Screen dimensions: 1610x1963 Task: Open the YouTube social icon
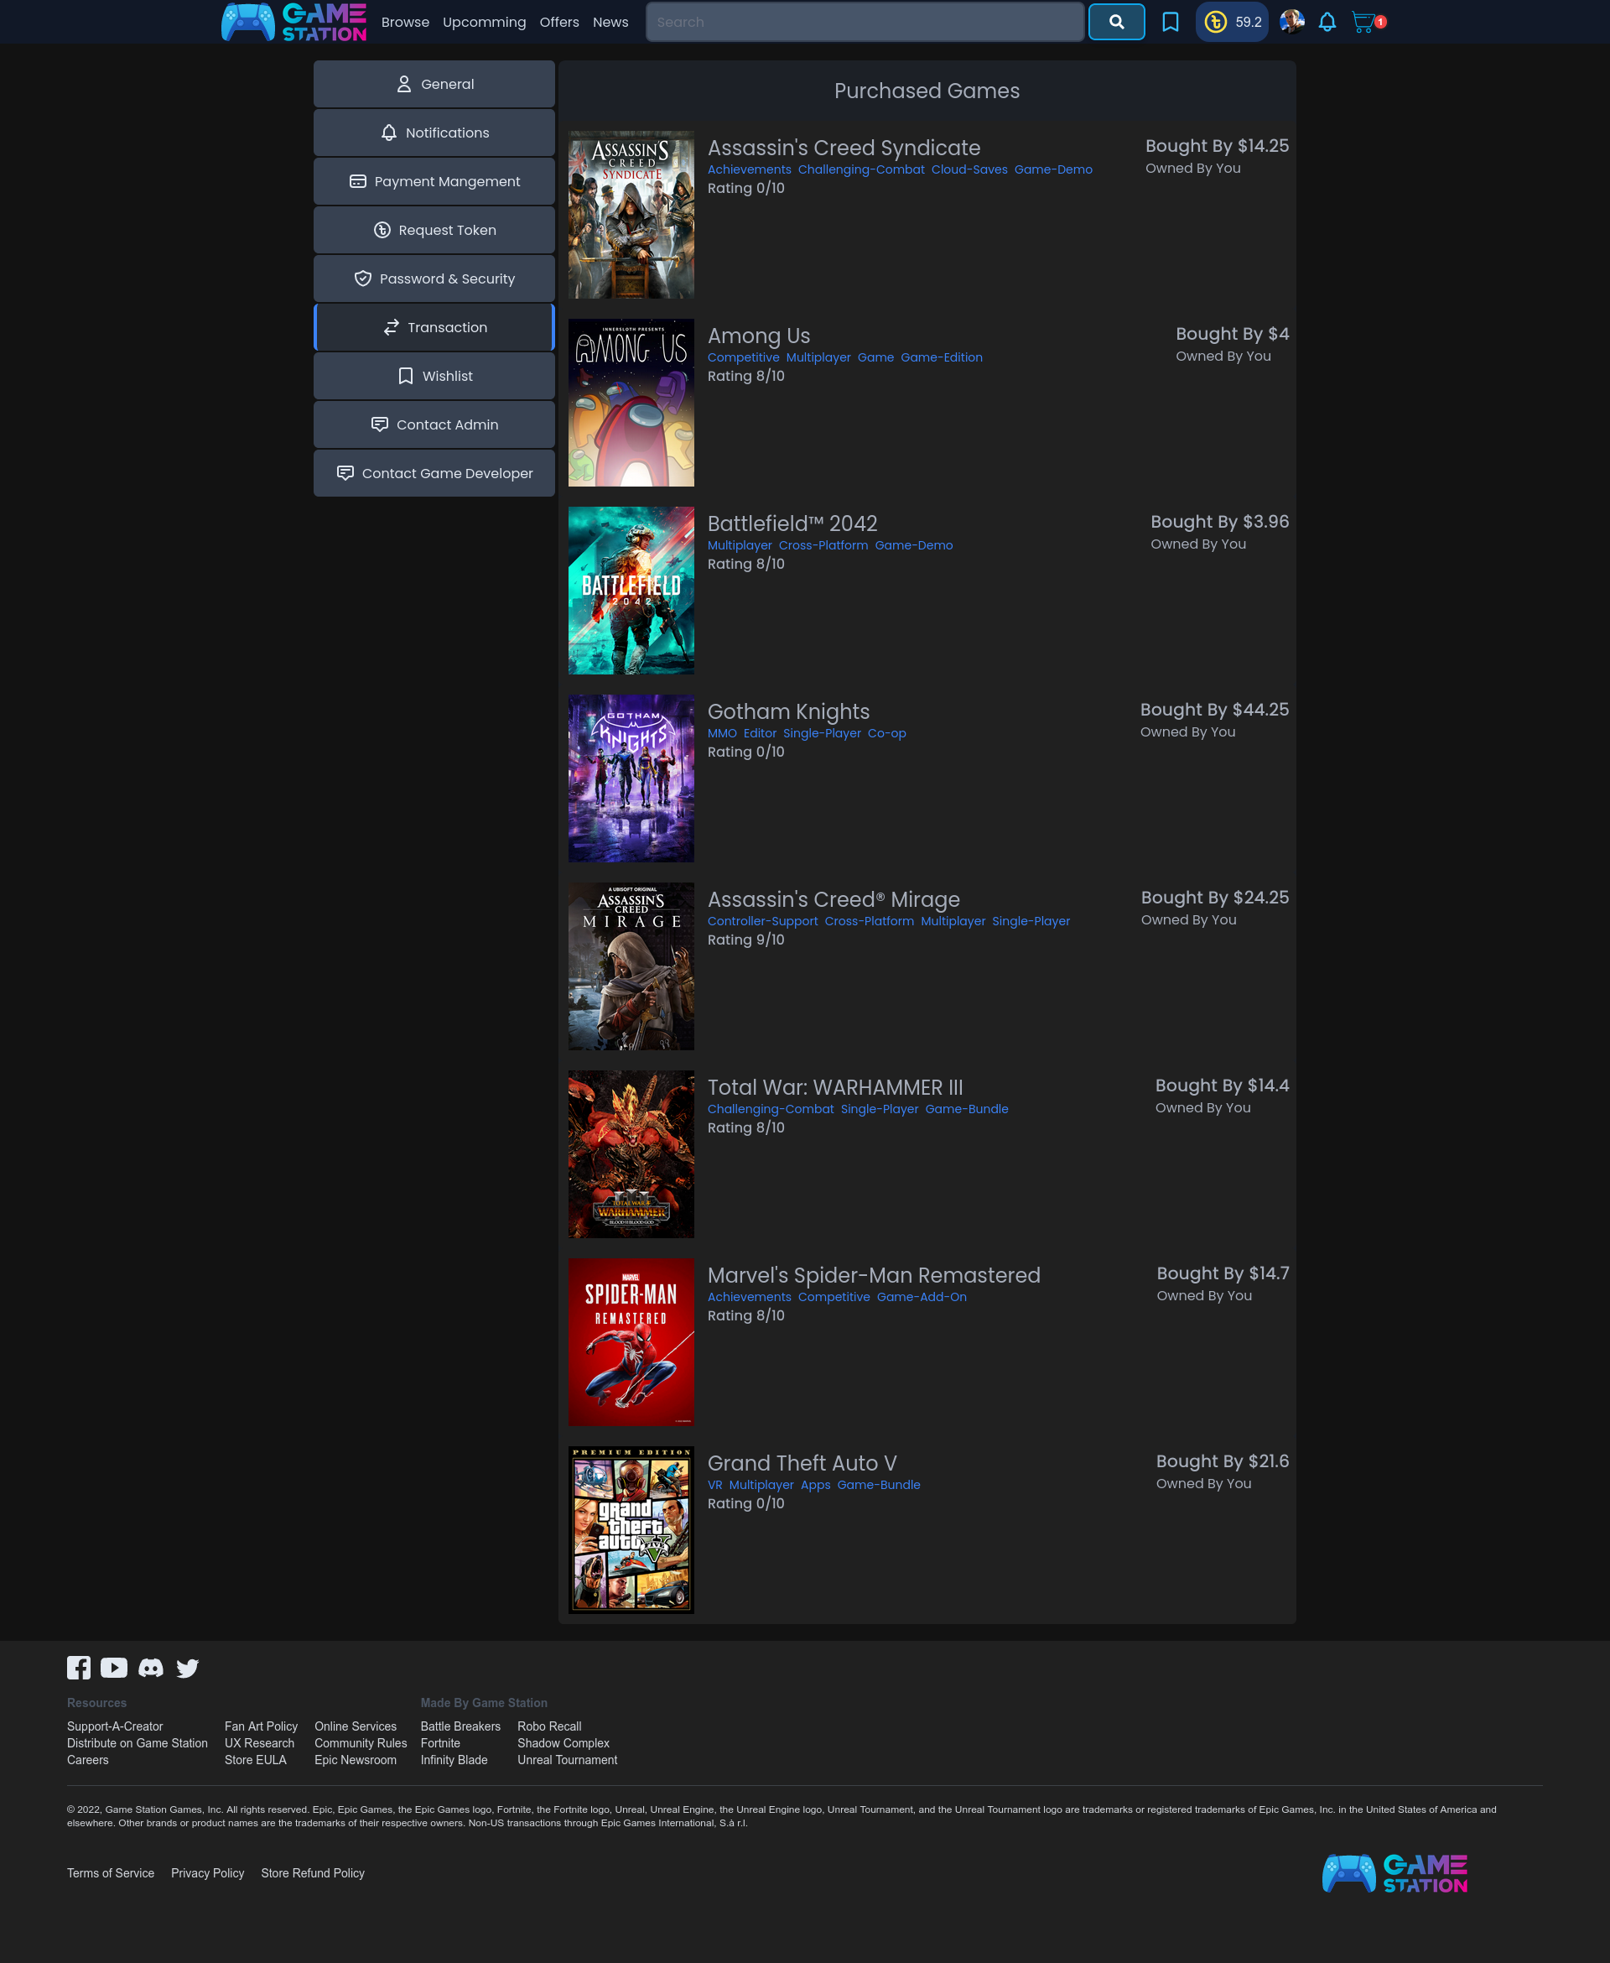[x=114, y=1667]
